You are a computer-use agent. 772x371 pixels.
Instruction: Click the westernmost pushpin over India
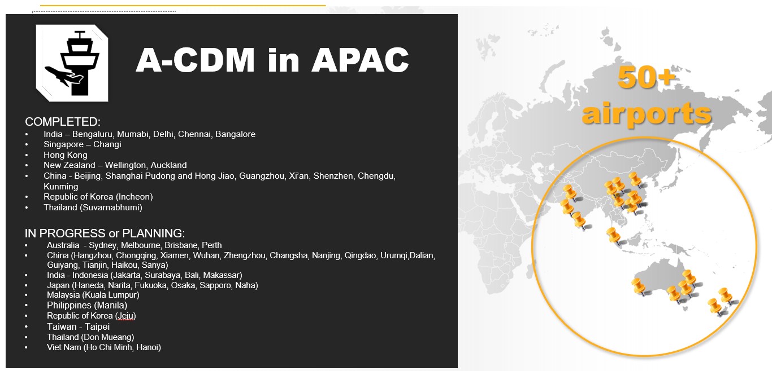[566, 207]
